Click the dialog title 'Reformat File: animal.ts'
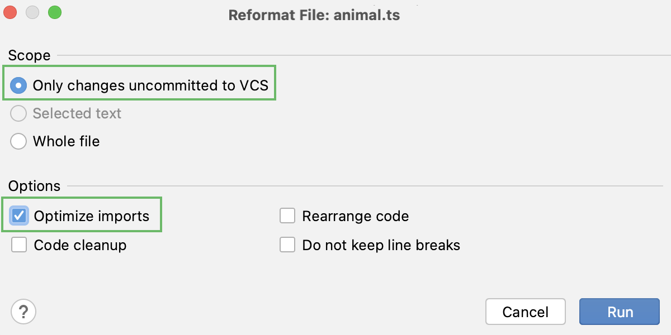The image size is (671, 335). tap(314, 15)
